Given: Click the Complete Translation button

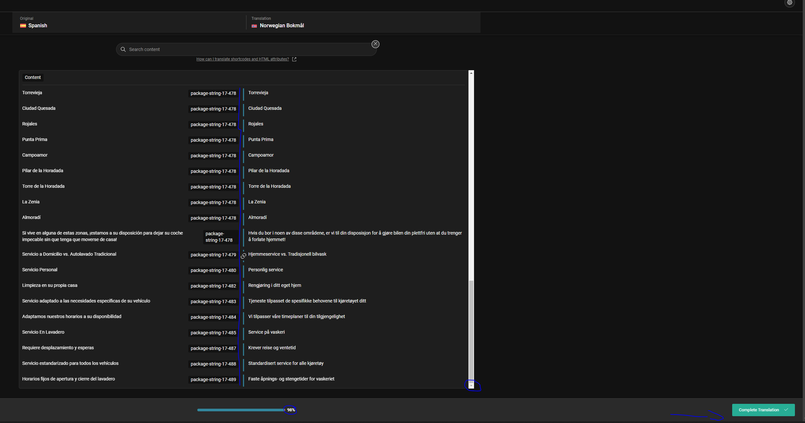Looking at the screenshot, I should (763, 410).
